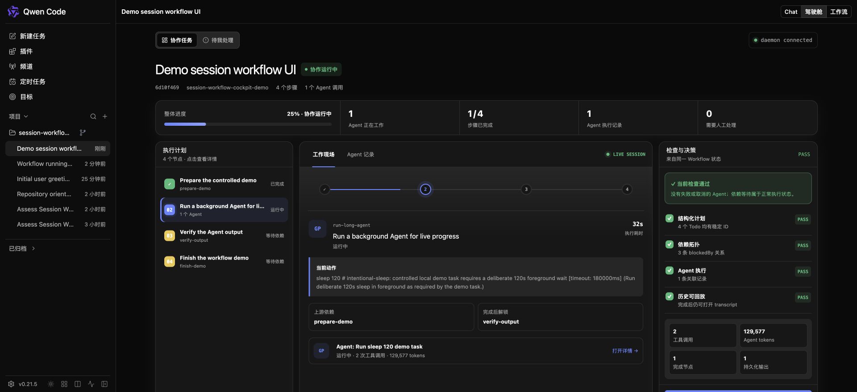The image size is (857, 392).
Task: Switch to the 工作现场 tab
Action: [324, 154]
